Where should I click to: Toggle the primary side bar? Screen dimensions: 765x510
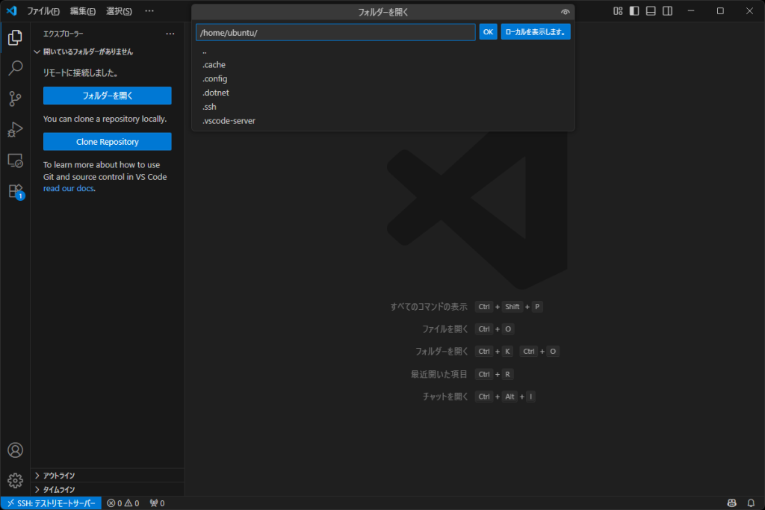(x=634, y=10)
